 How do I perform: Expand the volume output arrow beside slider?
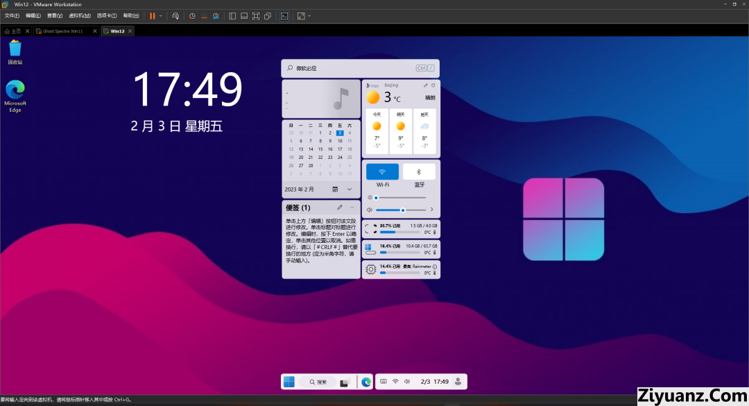click(432, 210)
